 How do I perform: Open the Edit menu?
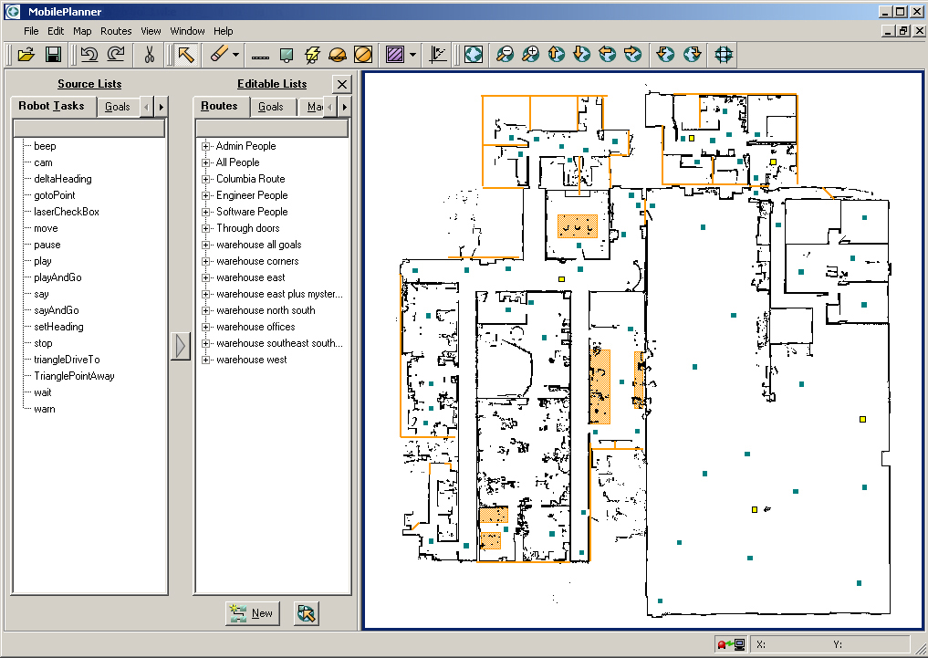tap(56, 31)
